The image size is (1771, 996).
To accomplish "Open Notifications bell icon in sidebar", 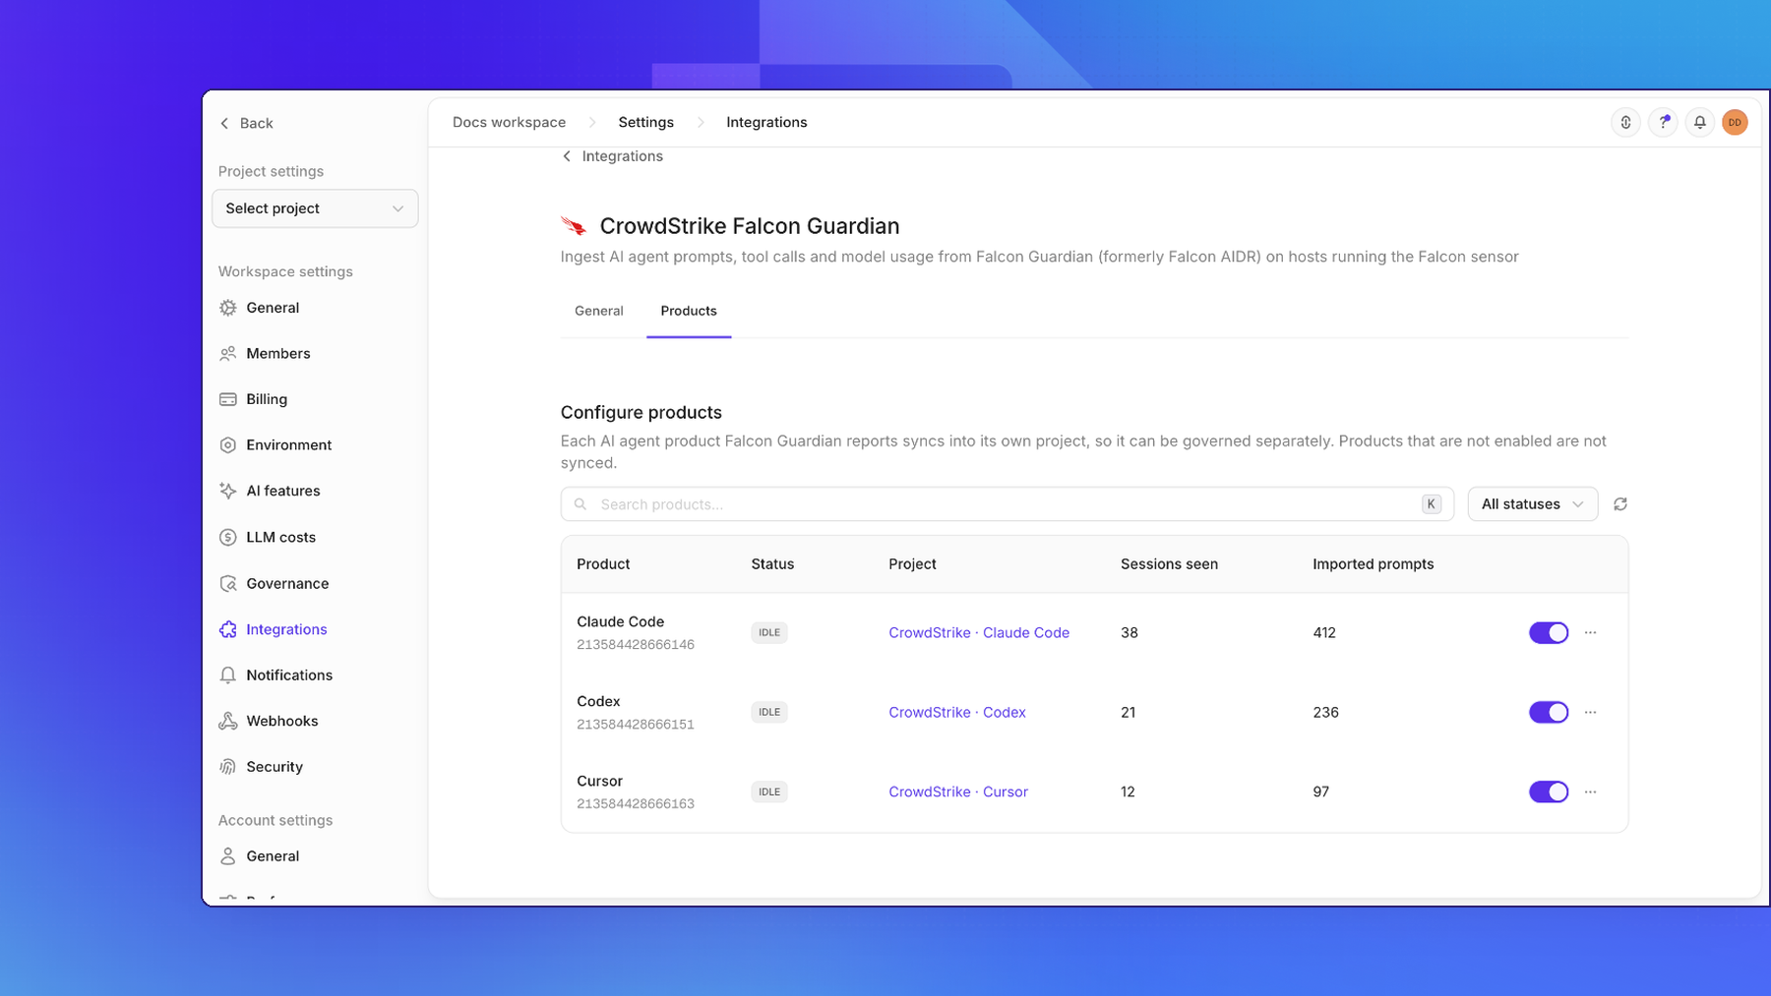I will [228, 674].
